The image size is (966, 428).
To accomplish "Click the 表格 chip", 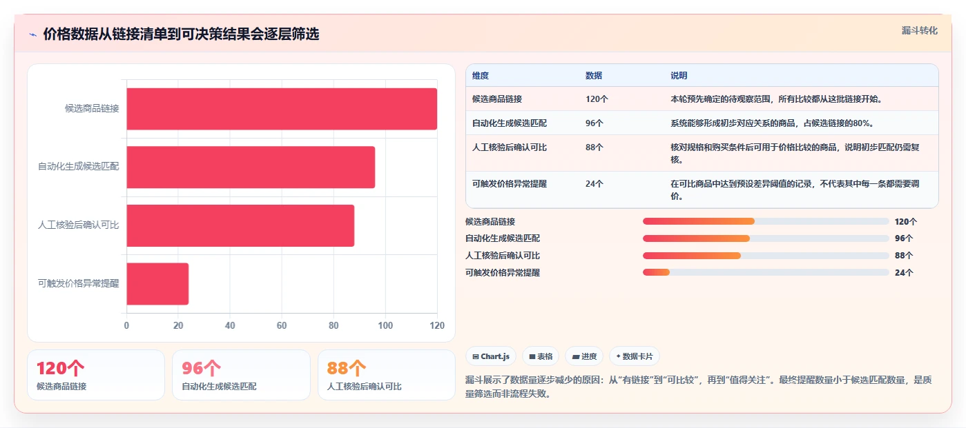I will coord(541,356).
